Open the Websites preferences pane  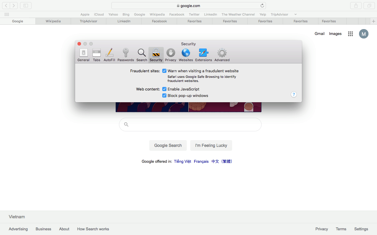[x=186, y=55]
